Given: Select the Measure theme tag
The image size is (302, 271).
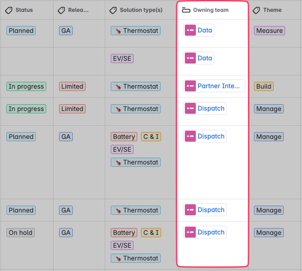Looking at the screenshot, I should point(269,31).
